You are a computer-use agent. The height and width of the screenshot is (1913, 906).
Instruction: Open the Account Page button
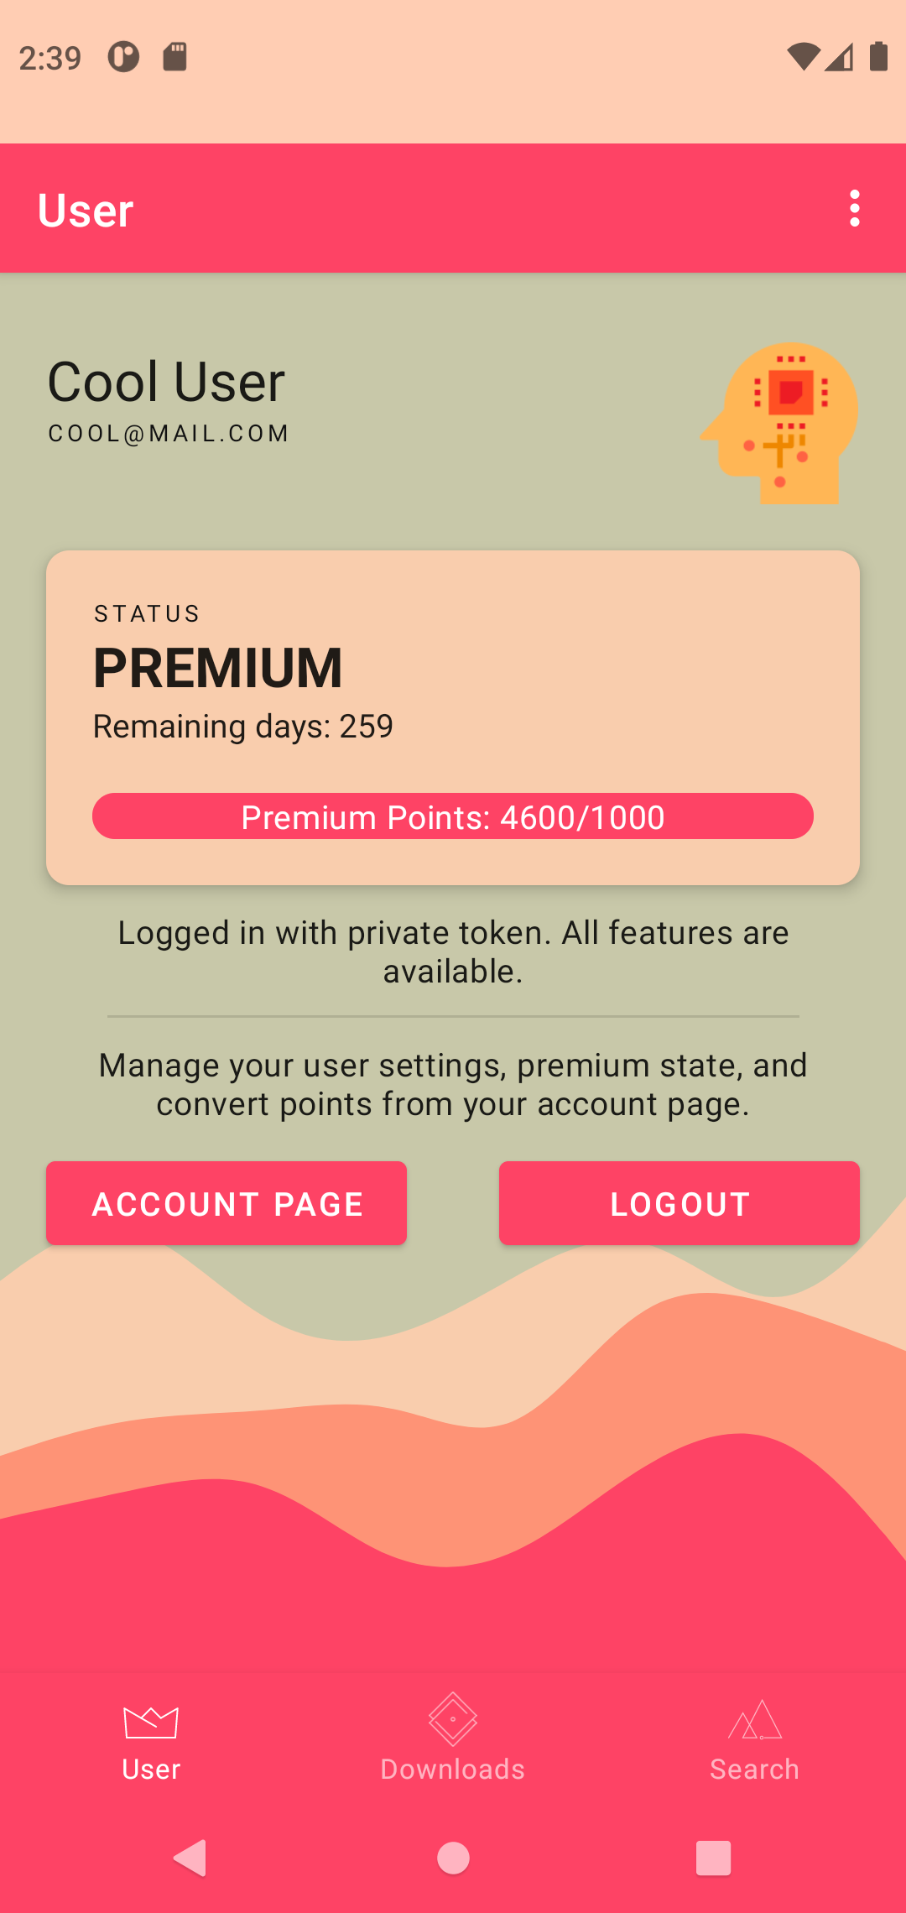(x=226, y=1203)
